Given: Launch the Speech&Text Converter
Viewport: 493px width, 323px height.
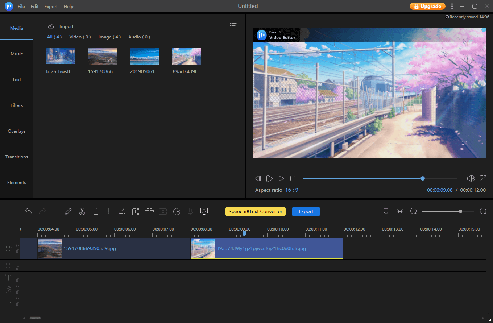Looking at the screenshot, I should point(255,211).
